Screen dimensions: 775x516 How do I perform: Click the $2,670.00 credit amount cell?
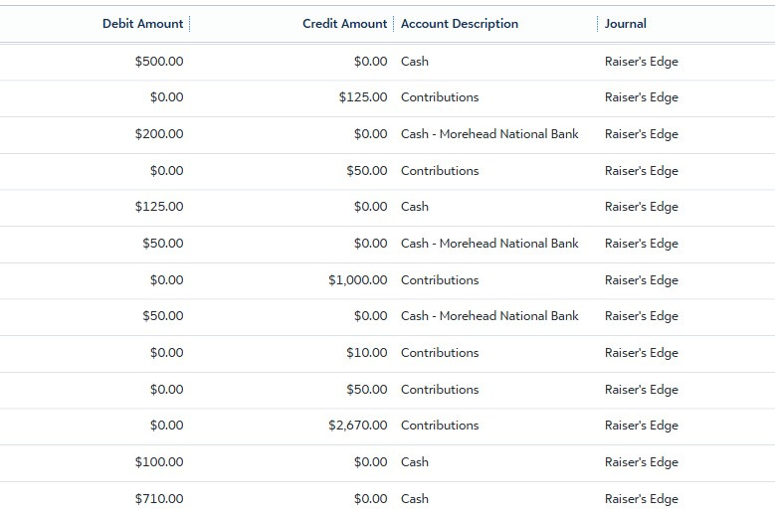(358, 426)
